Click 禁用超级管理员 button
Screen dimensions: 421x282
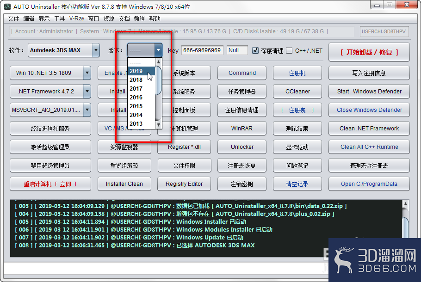click(x=50, y=166)
